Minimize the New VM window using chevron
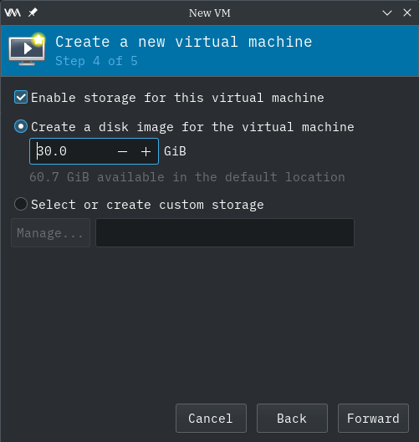This screenshot has width=419, height=442. (387, 13)
